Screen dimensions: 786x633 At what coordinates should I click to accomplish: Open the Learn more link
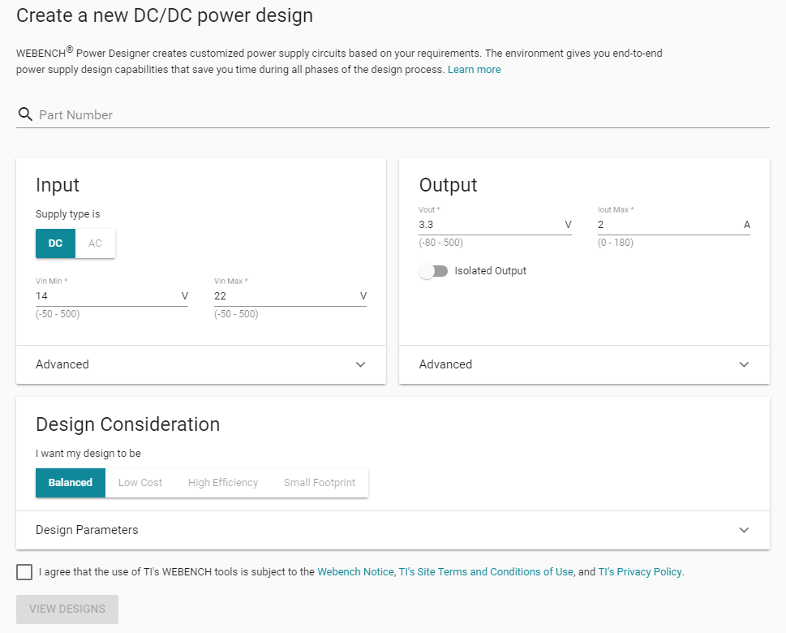[474, 70]
